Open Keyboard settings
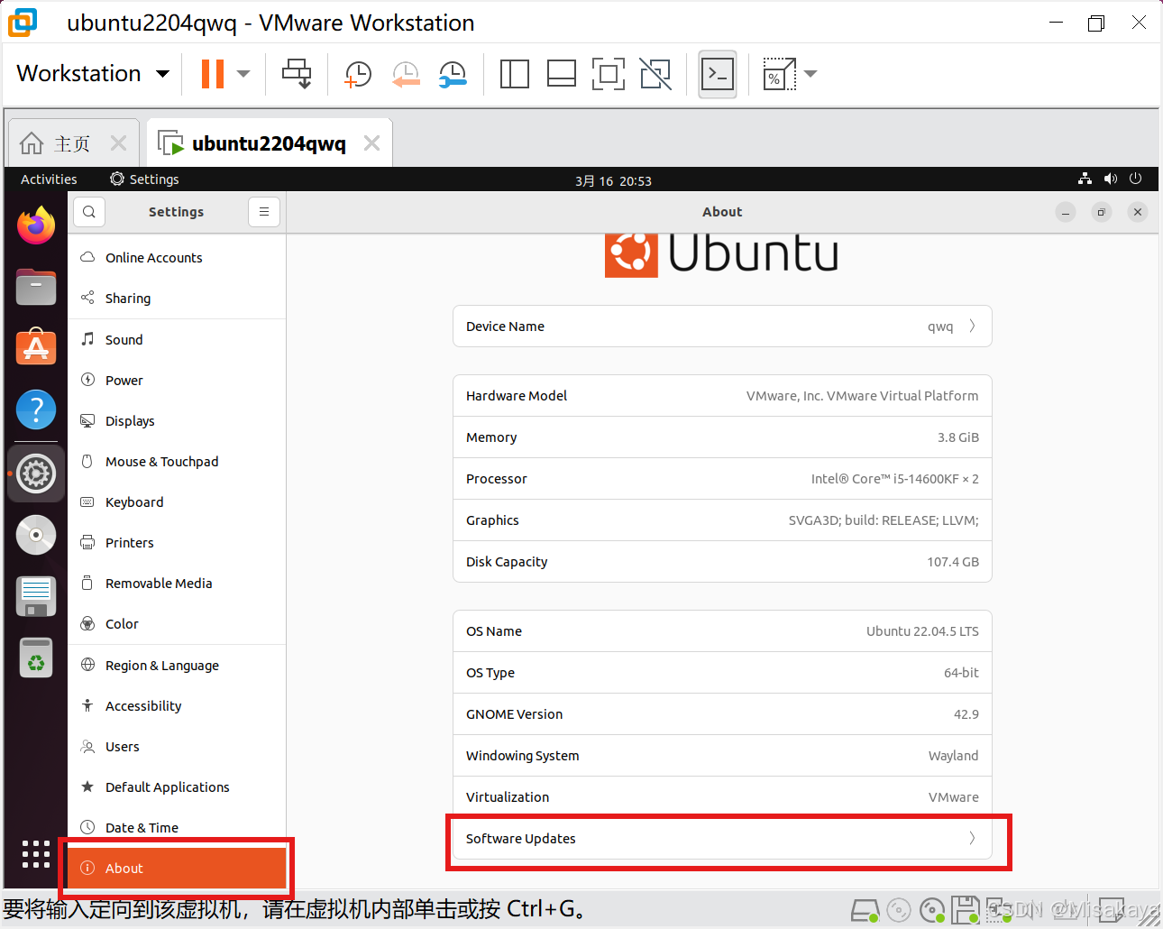 [x=177, y=502]
